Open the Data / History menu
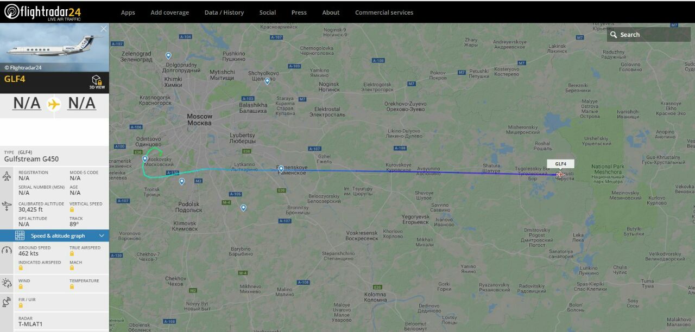Image resolution: width=695 pixels, height=332 pixels. point(224,12)
